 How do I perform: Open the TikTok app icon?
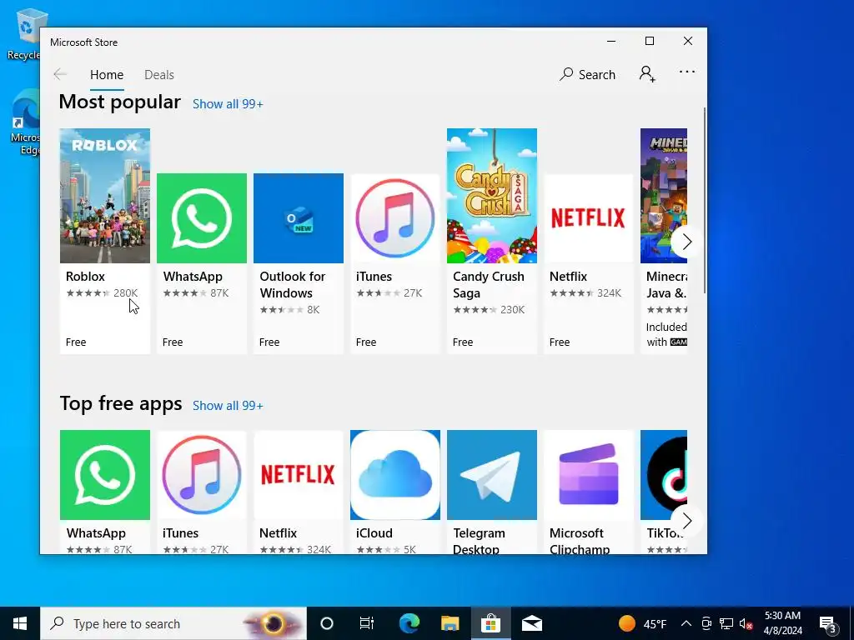pyautogui.click(x=663, y=475)
